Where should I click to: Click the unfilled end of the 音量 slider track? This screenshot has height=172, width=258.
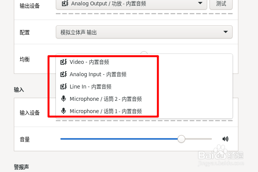(x=198, y=139)
